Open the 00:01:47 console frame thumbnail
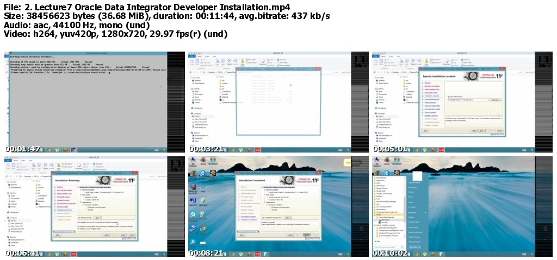557x260 pixels. 95,102
